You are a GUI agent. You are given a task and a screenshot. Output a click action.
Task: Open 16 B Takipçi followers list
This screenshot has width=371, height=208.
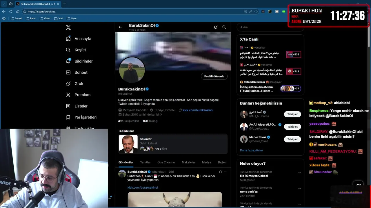tap(150, 121)
